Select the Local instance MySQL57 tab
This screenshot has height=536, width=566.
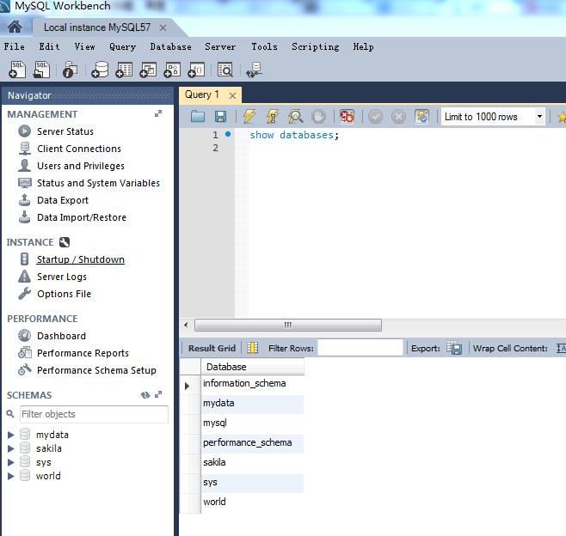(97, 27)
